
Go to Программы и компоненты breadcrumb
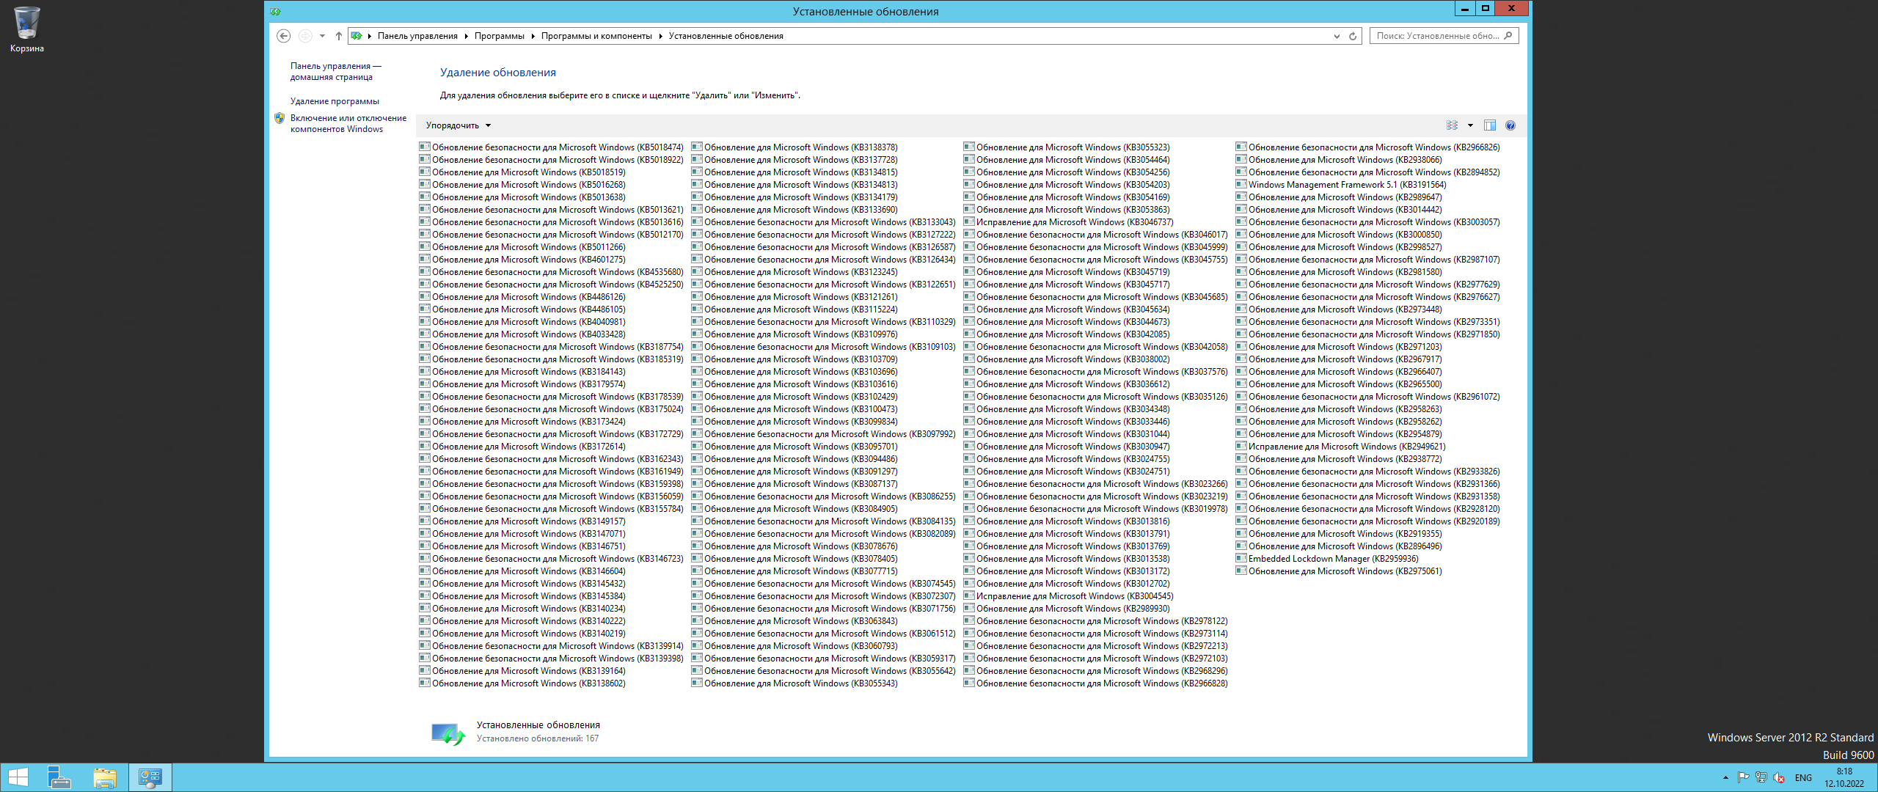coord(596,36)
